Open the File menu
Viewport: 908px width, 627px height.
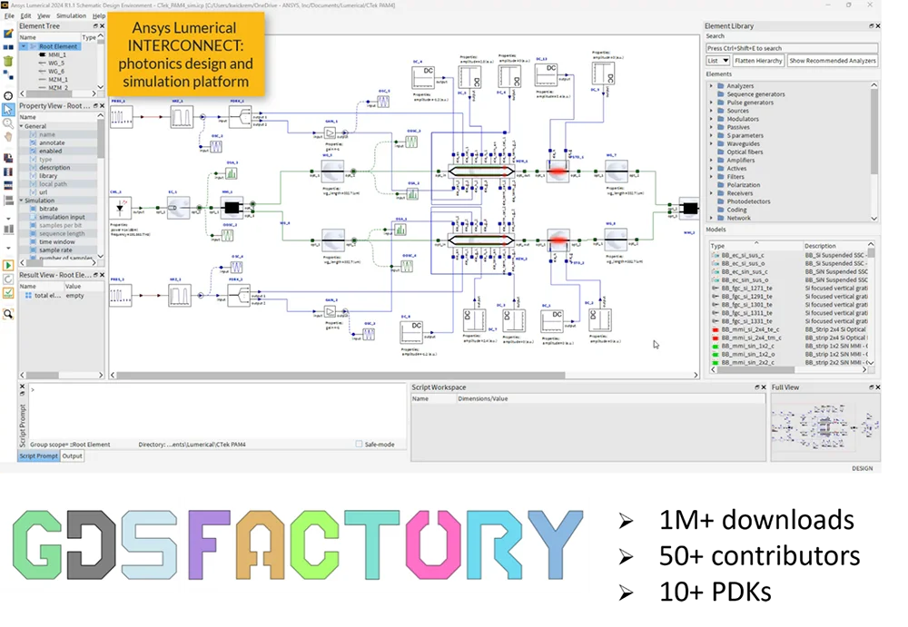tap(9, 15)
